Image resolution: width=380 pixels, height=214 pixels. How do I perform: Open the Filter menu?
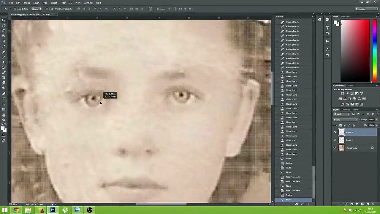click(63, 3)
